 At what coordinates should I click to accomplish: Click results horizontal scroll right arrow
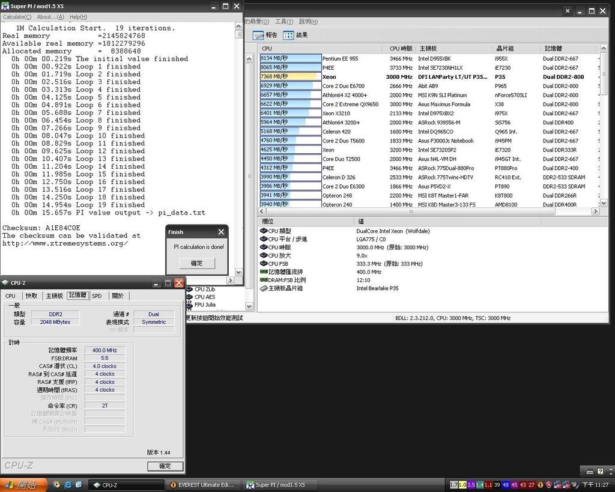pyautogui.click(x=595, y=211)
